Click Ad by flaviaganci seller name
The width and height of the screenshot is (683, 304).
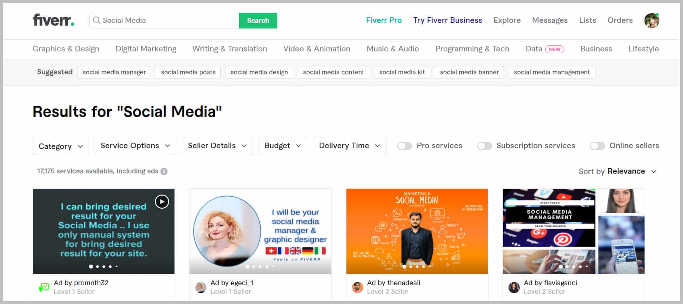551,283
